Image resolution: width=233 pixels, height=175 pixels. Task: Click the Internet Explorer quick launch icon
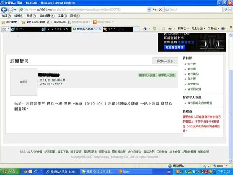tap(35, 172)
